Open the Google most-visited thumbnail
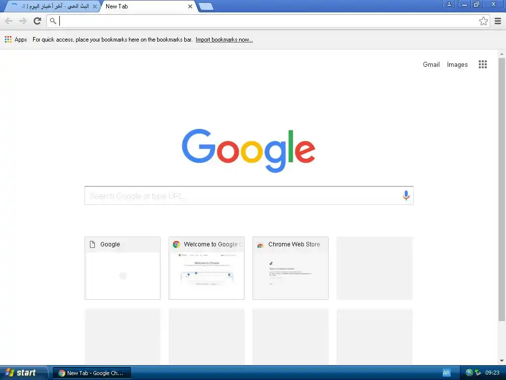The image size is (506, 380). 123,268
